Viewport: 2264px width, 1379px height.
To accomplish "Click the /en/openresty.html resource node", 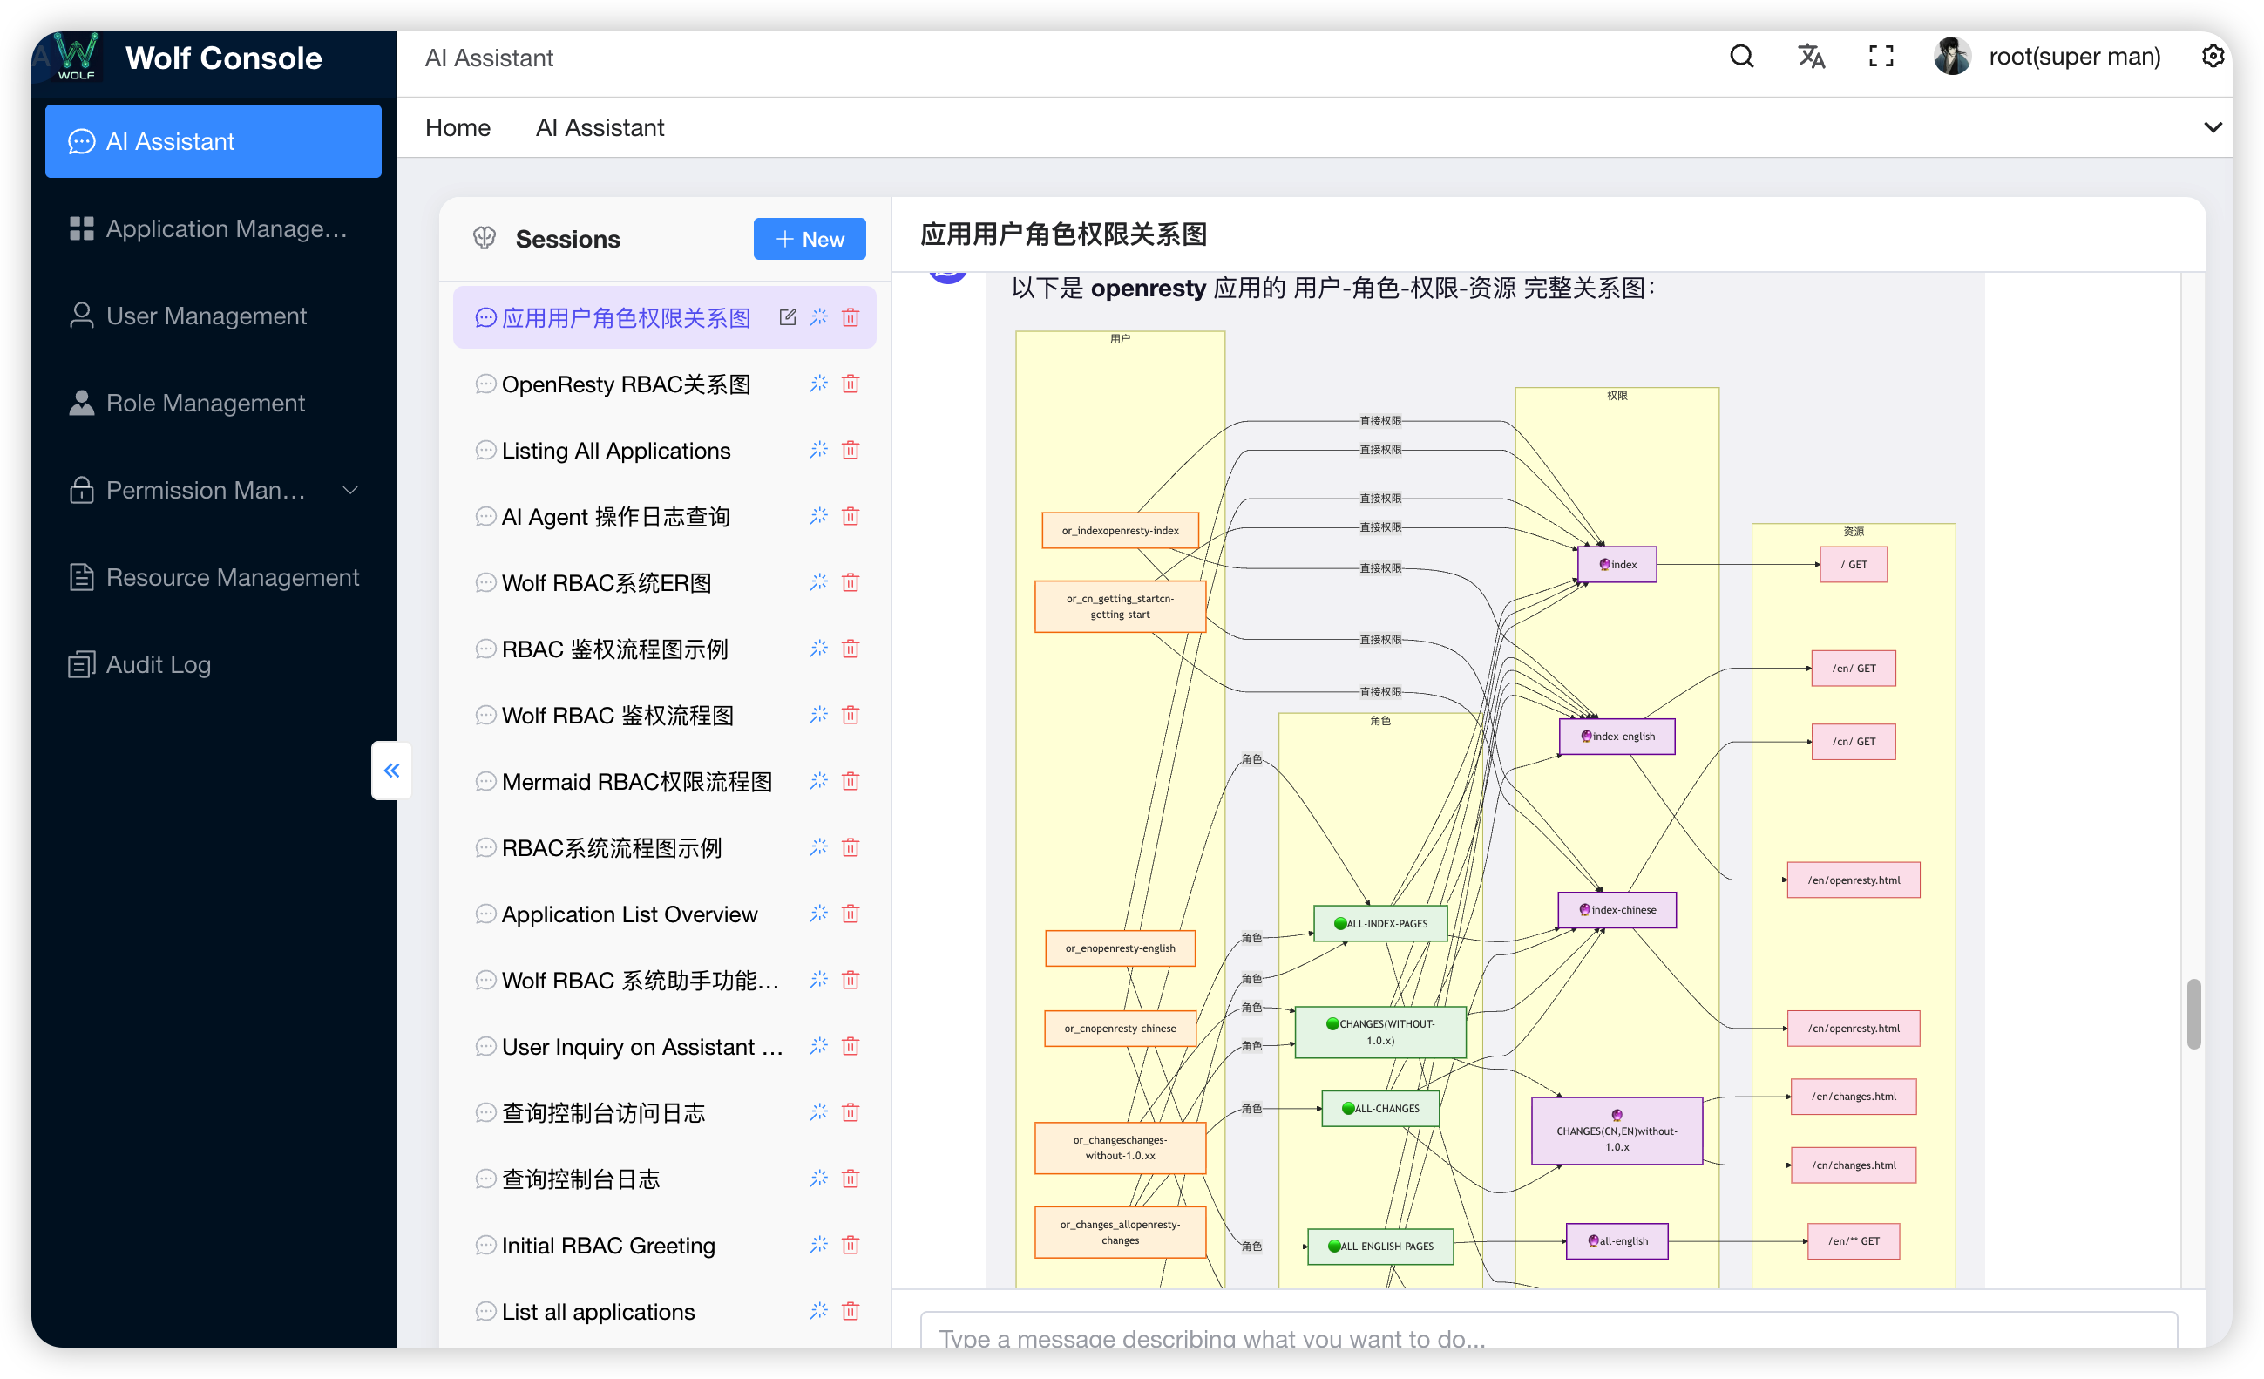I will [x=1854, y=880].
